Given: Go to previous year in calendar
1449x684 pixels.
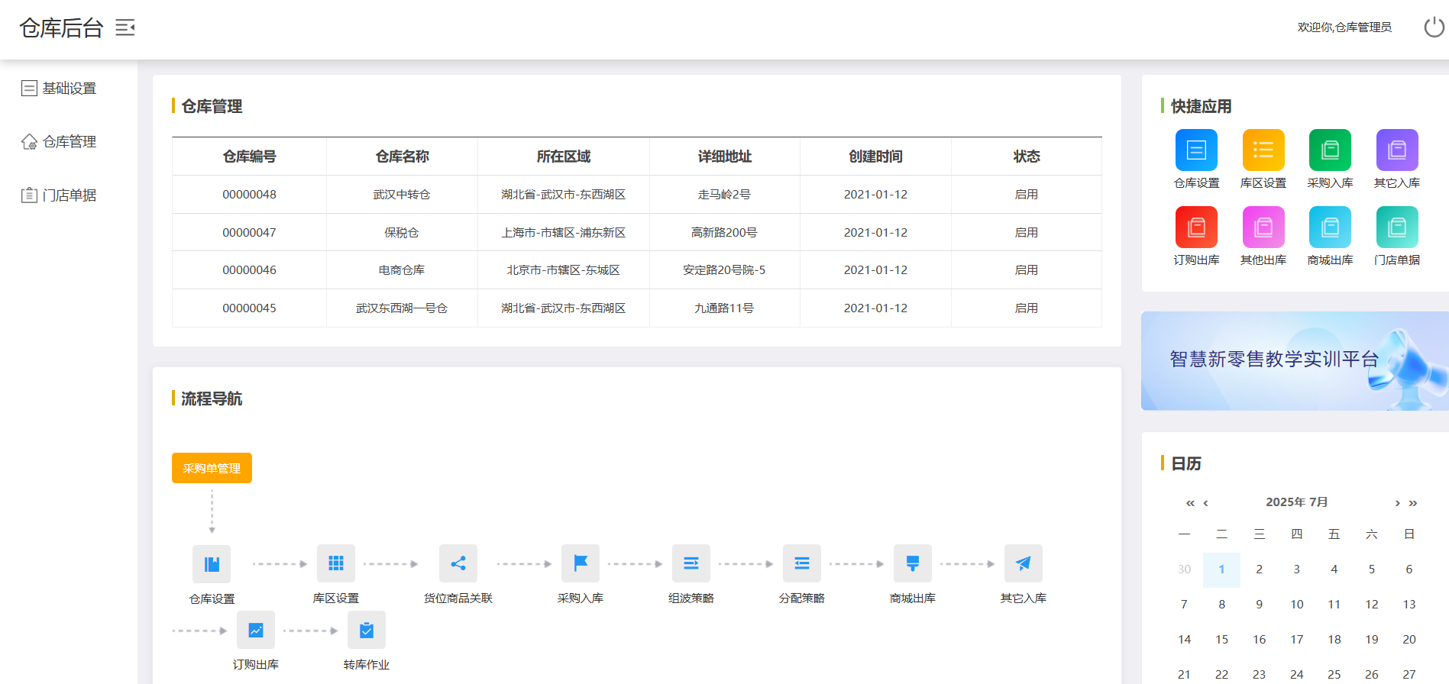Looking at the screenshot, I should [1189, 503].
